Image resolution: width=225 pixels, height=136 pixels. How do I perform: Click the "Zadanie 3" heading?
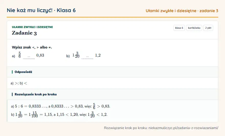point(24,33)
